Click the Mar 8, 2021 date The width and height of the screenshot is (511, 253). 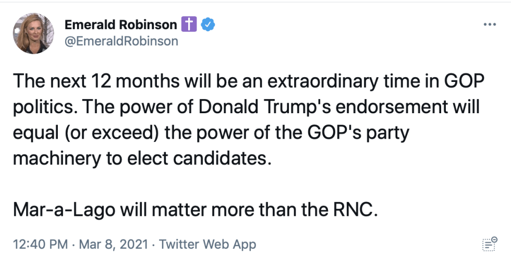(114, 244)
